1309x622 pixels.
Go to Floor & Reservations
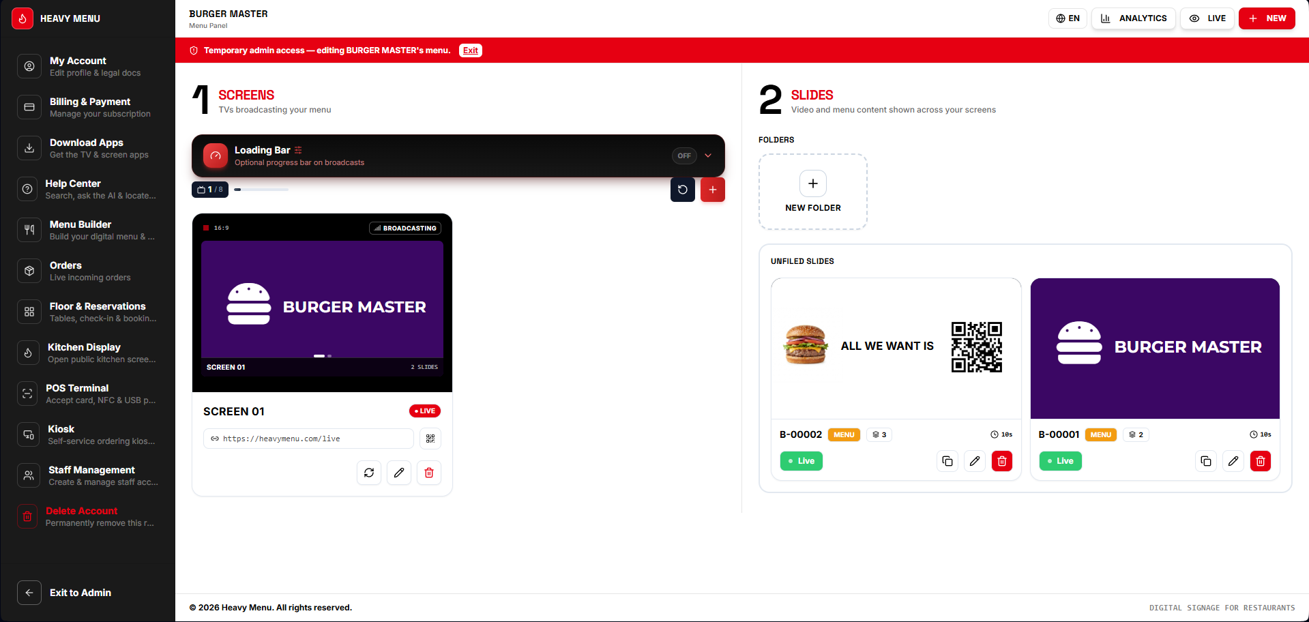[87, 312]
